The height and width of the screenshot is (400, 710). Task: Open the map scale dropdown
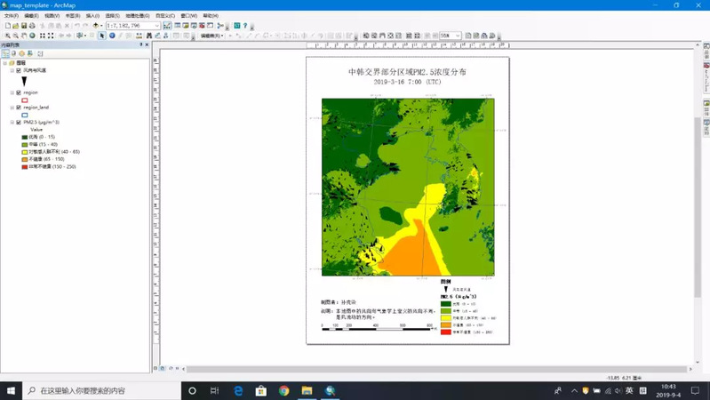157,26
